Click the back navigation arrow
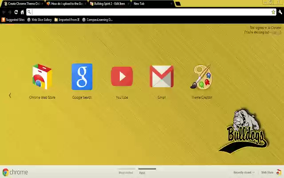 [4, 12]
